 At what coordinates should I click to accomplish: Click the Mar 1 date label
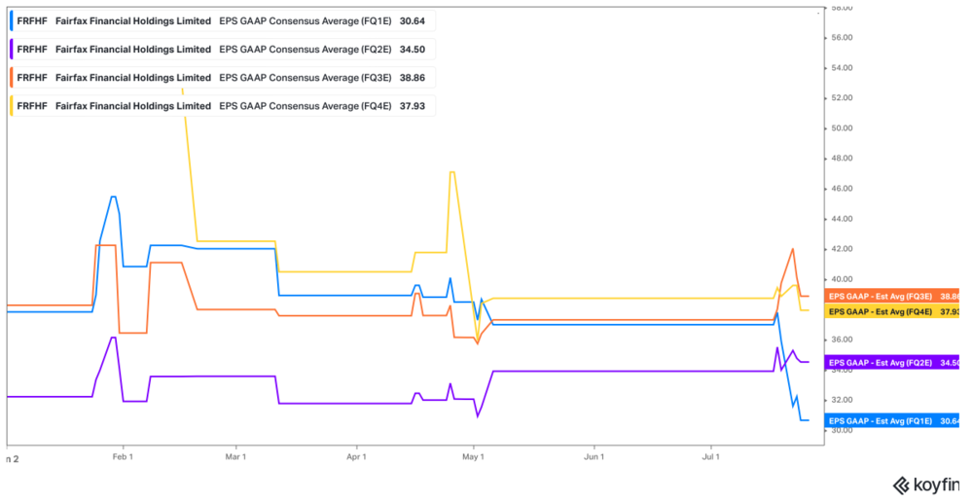click(x=235, y=456)
